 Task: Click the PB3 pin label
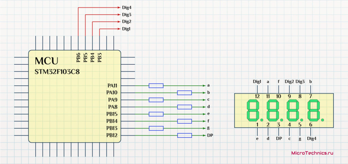point(100,58)
